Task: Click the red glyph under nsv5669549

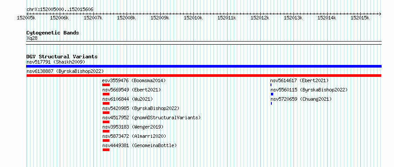Action: tap(106, 94)
